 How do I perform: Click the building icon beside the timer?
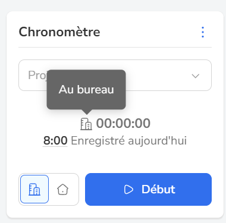point(86,124)
